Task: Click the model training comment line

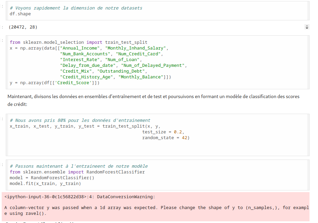Action: pyautogui.click(x=78, y=166)
